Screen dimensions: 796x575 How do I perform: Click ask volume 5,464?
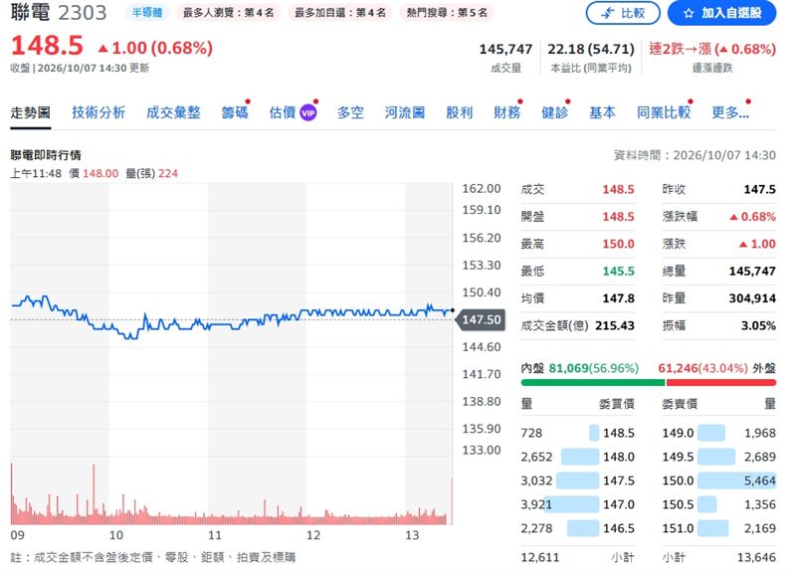pos(759,480)
